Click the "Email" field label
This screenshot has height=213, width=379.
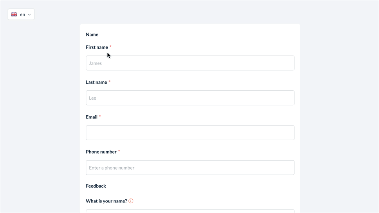[92, 117]
